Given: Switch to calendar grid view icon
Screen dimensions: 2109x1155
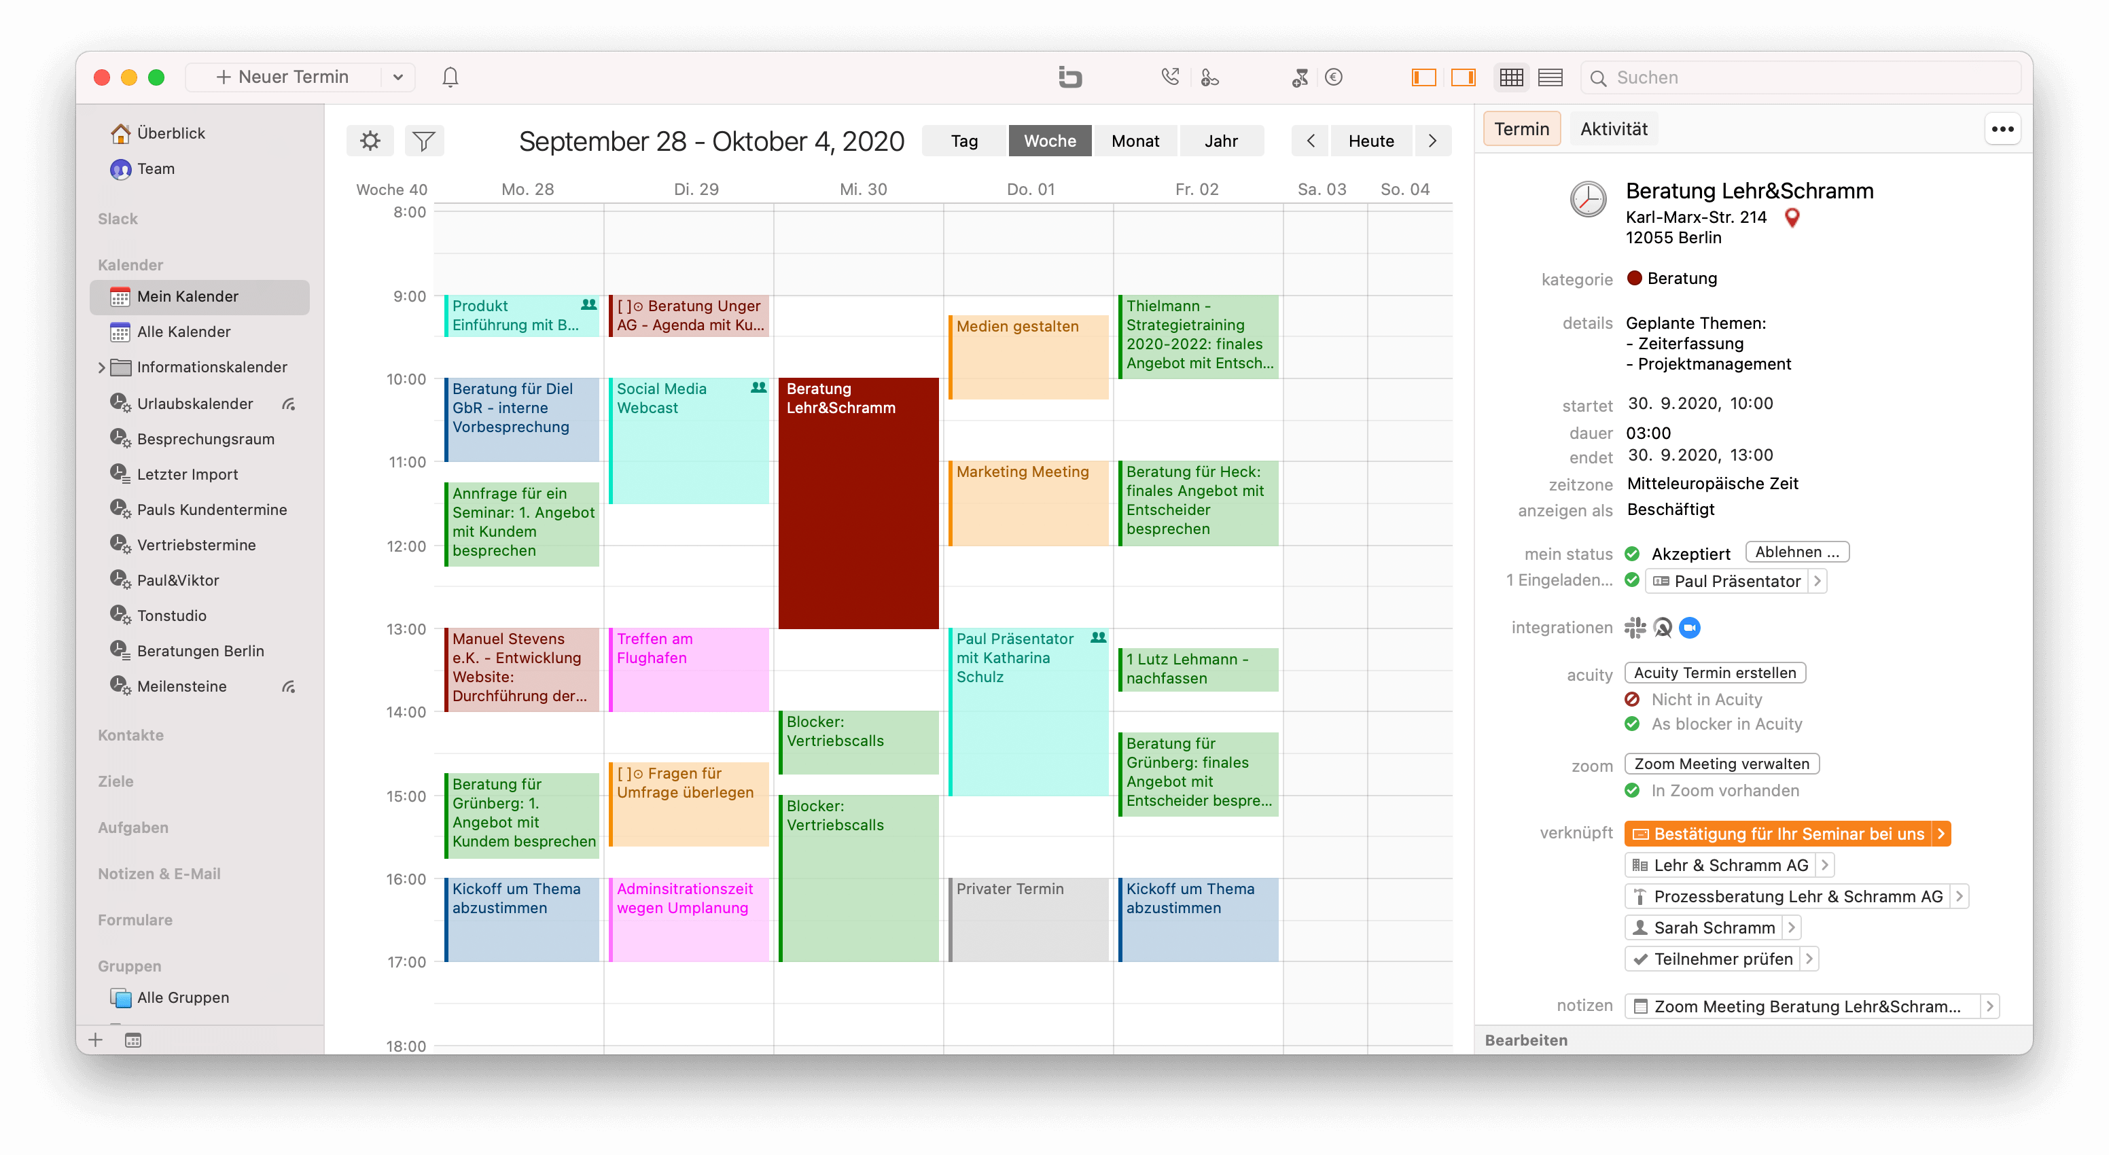Looking at the screenshot, I should pos(1511,77).
